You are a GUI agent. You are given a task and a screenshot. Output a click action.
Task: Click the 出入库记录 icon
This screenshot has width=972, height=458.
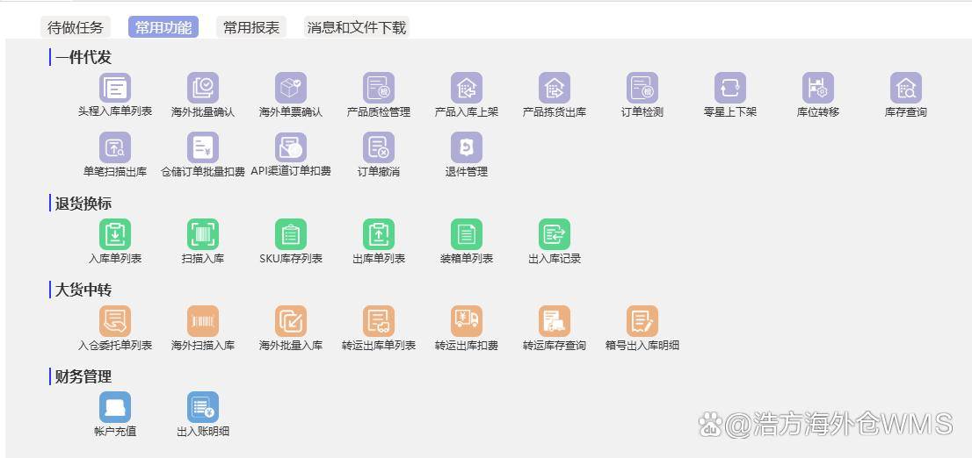coord(555,234)
